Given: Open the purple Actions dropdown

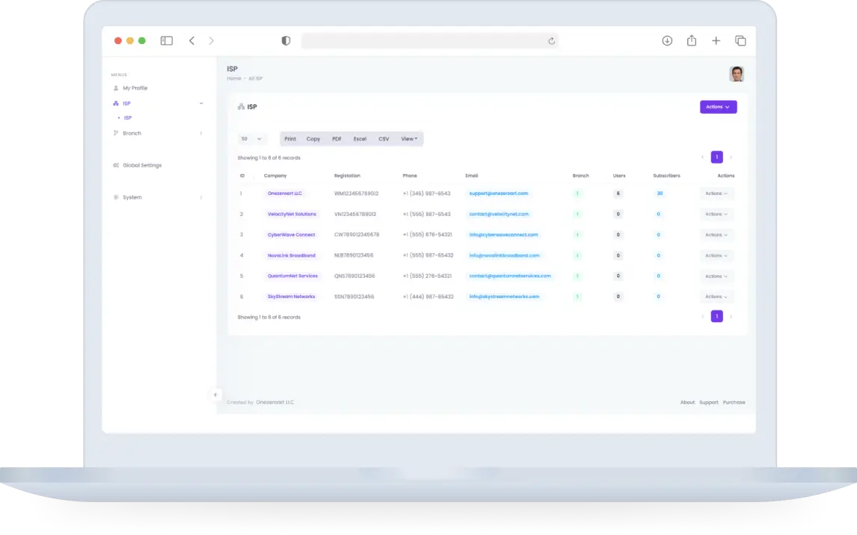Looking at the screenshot, I should tap(718, 107).
